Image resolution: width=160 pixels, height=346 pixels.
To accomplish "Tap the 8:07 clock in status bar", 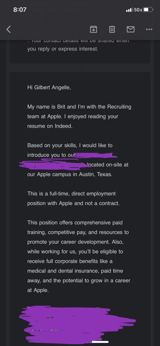I will pos(20,9).
